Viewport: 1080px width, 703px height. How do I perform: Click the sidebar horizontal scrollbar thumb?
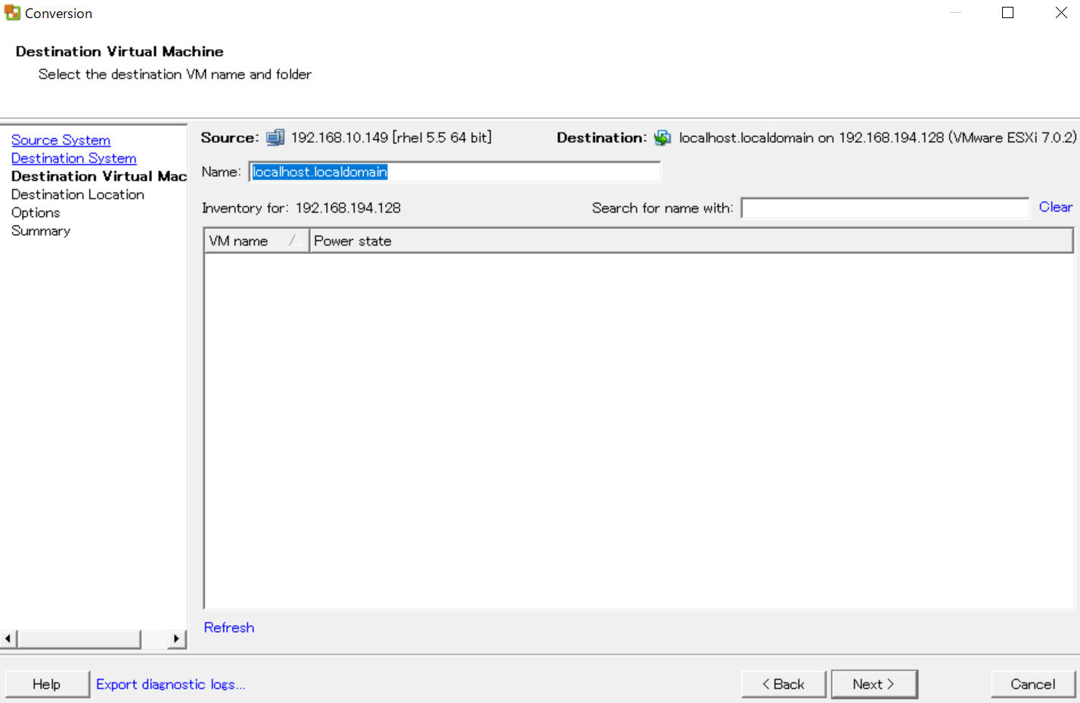coord(79,639)
